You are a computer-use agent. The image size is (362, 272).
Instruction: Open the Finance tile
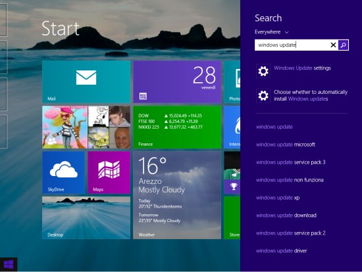pyautogui.click(x=177, y=127)
